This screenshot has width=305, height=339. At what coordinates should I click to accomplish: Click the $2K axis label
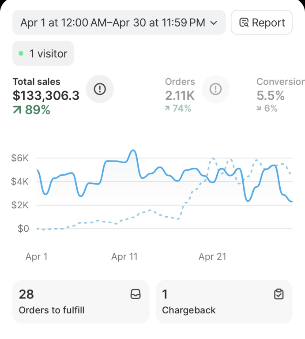point(20,205)
